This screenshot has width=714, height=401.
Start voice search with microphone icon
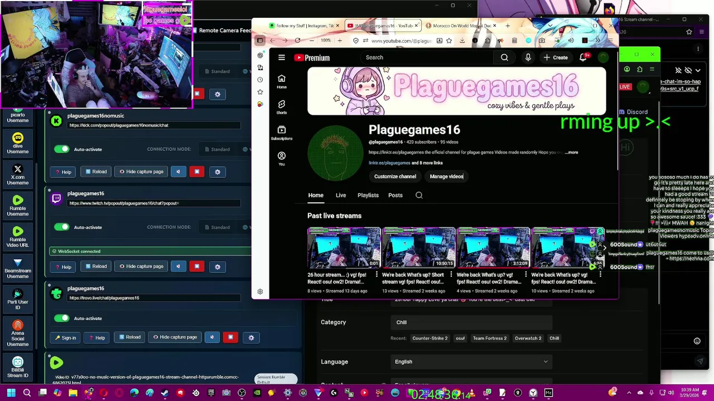pyautogui.click(x=528, y=57)
